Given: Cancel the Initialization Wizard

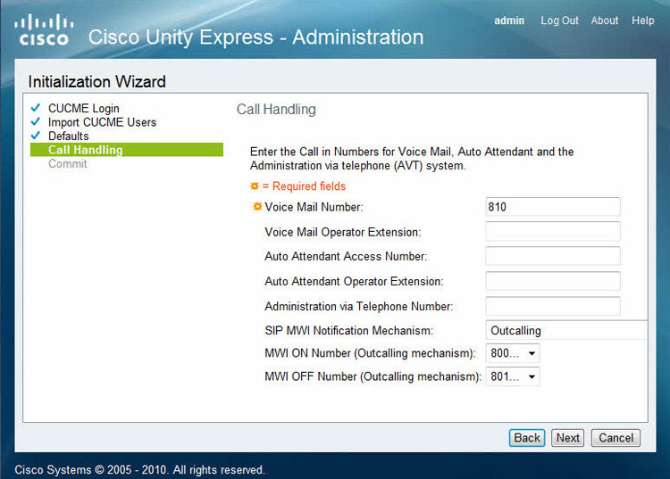Looking at the screenshot, I should coord(616,438).
